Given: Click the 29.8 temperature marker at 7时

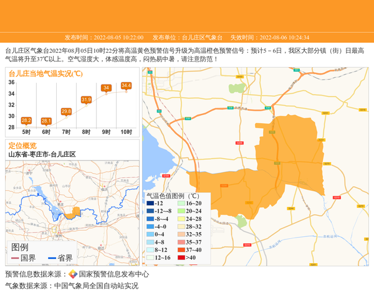Looking at the screenshot, I should click(66, 111).
